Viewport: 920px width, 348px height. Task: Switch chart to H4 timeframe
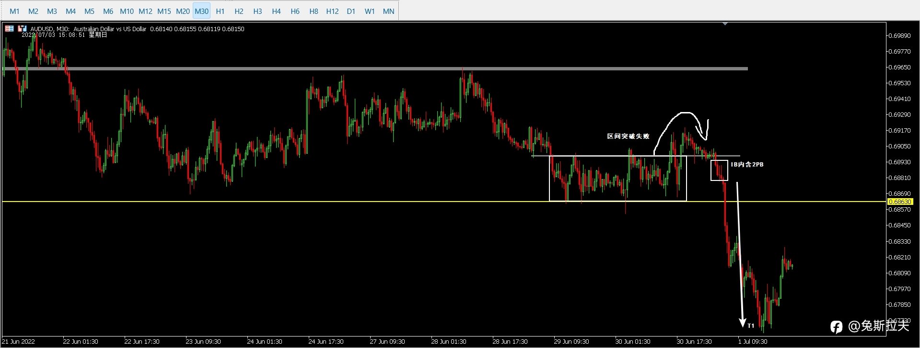(x=276, y=11)
